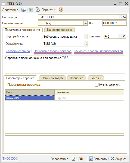Open the Обработка dropdown
Image resolution: width=130 pixels, height=163 pixels.
point(59,159)
